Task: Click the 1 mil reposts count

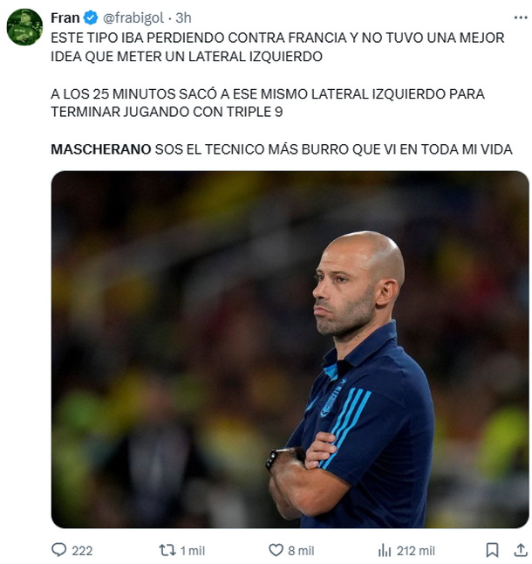Action: 192,551
